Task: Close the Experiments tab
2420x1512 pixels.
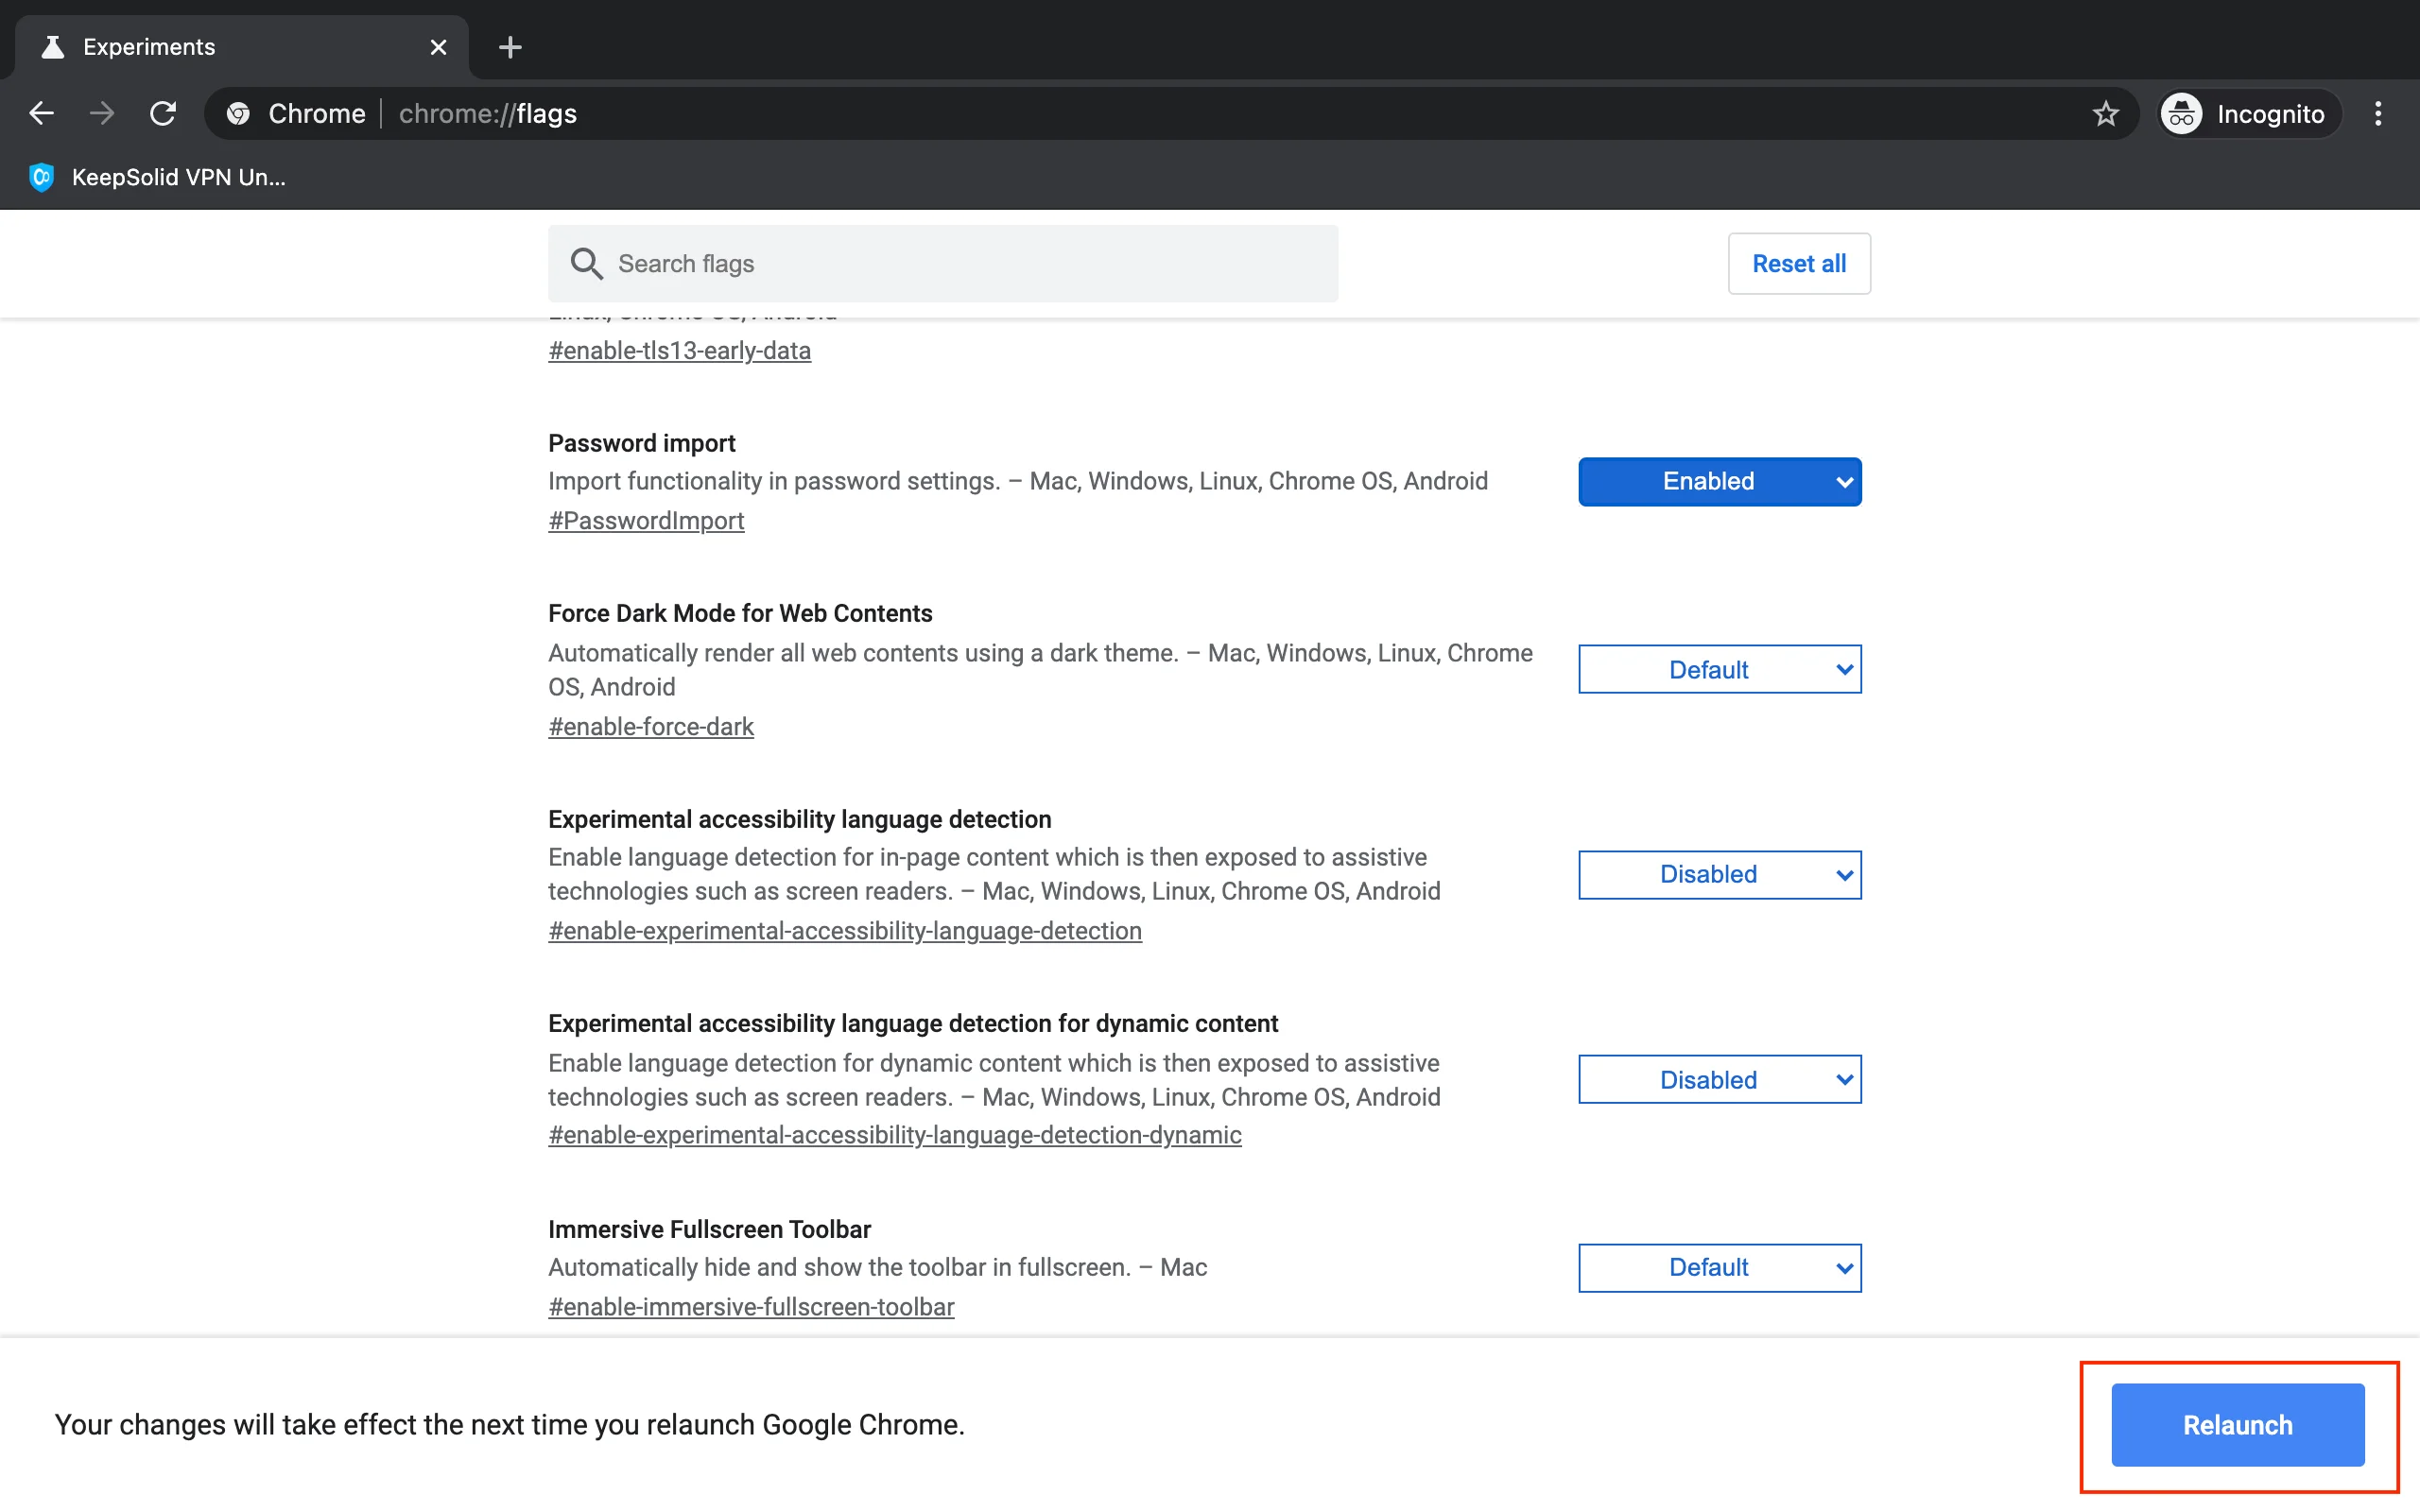Action: click(438, 47)
